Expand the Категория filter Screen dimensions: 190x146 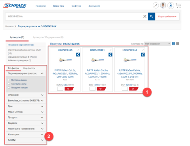[26, 135]
